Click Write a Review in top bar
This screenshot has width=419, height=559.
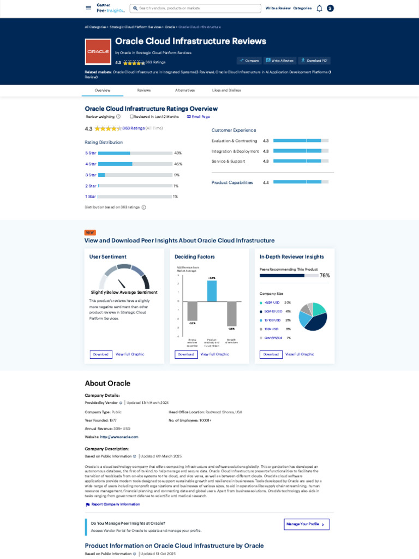point(278,8)
